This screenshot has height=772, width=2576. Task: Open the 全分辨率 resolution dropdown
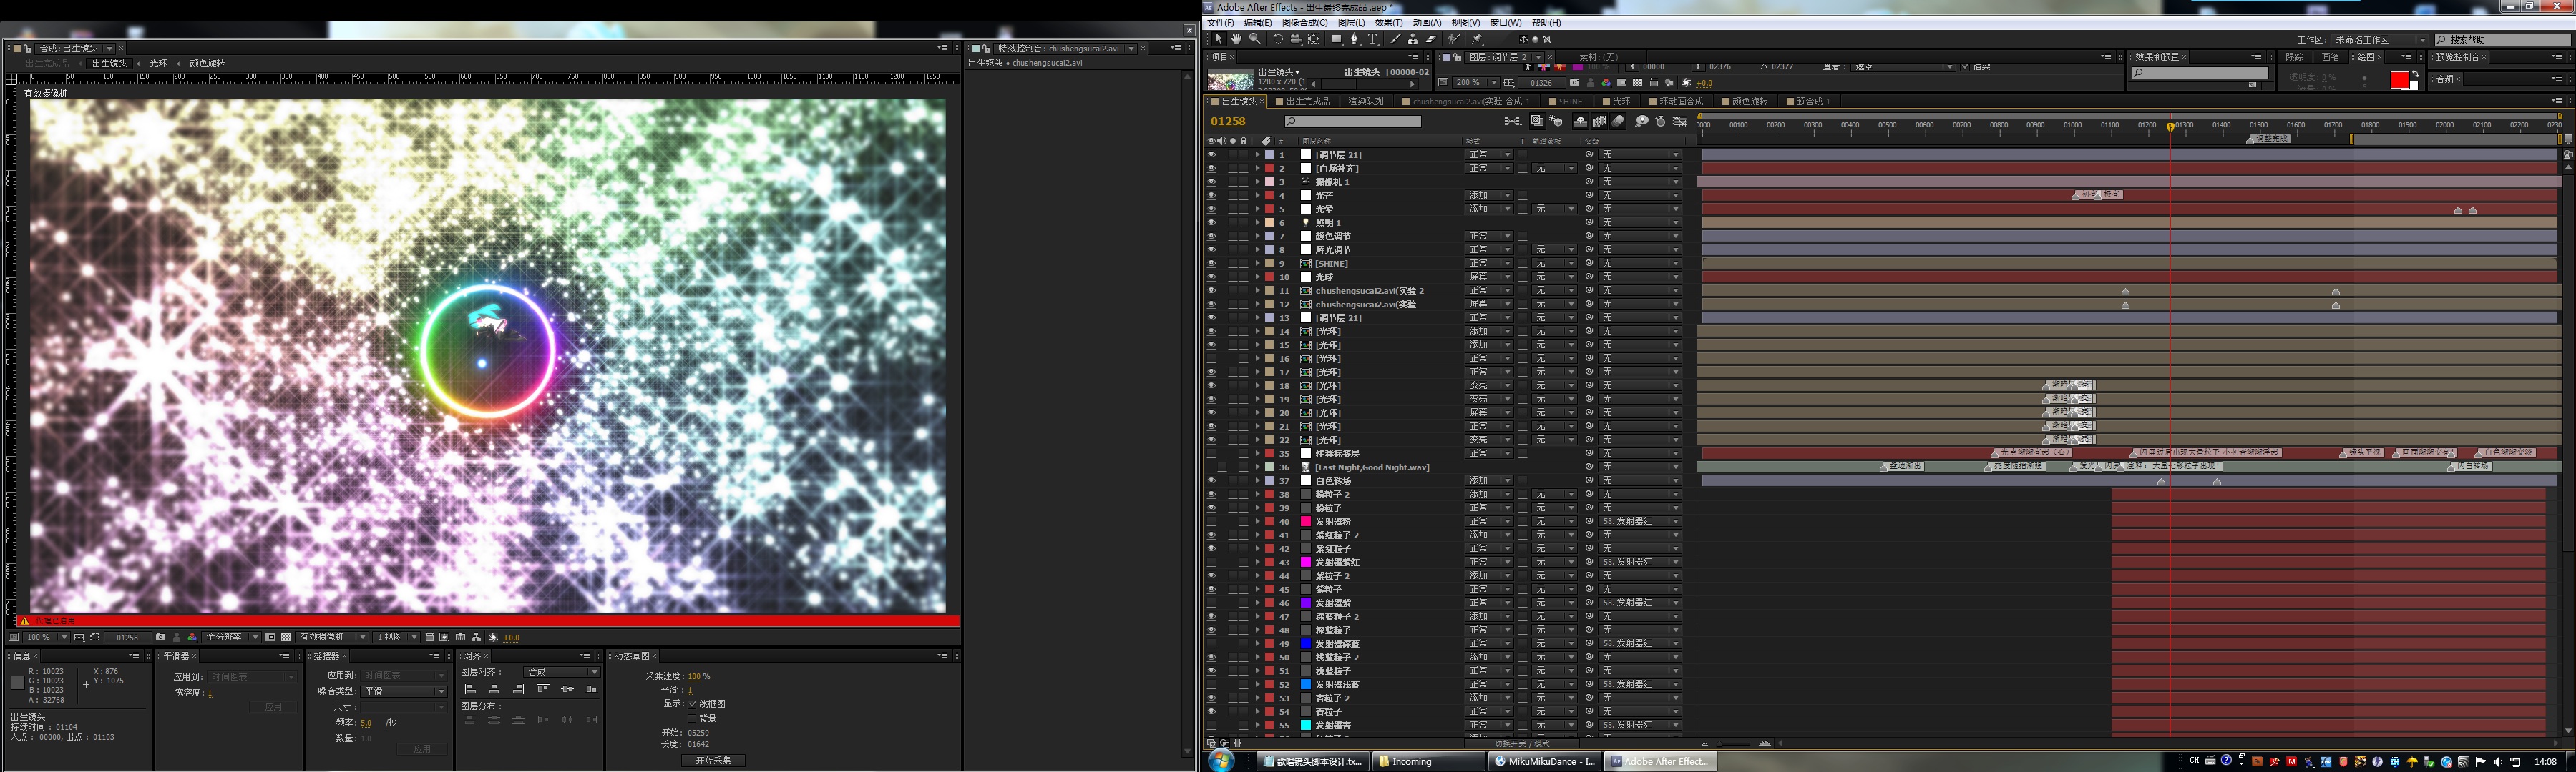[231, 637]
